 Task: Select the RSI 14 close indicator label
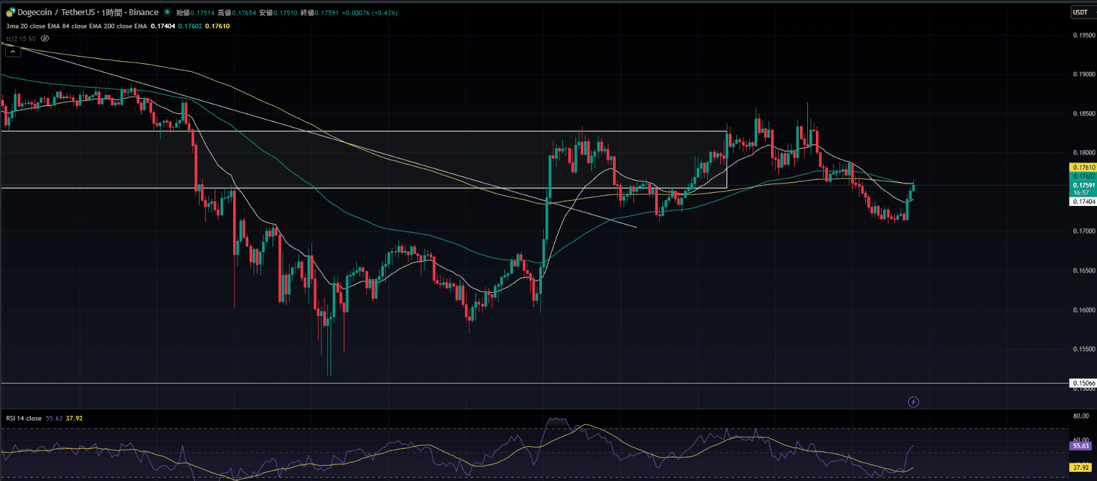(x=24, y=418)
